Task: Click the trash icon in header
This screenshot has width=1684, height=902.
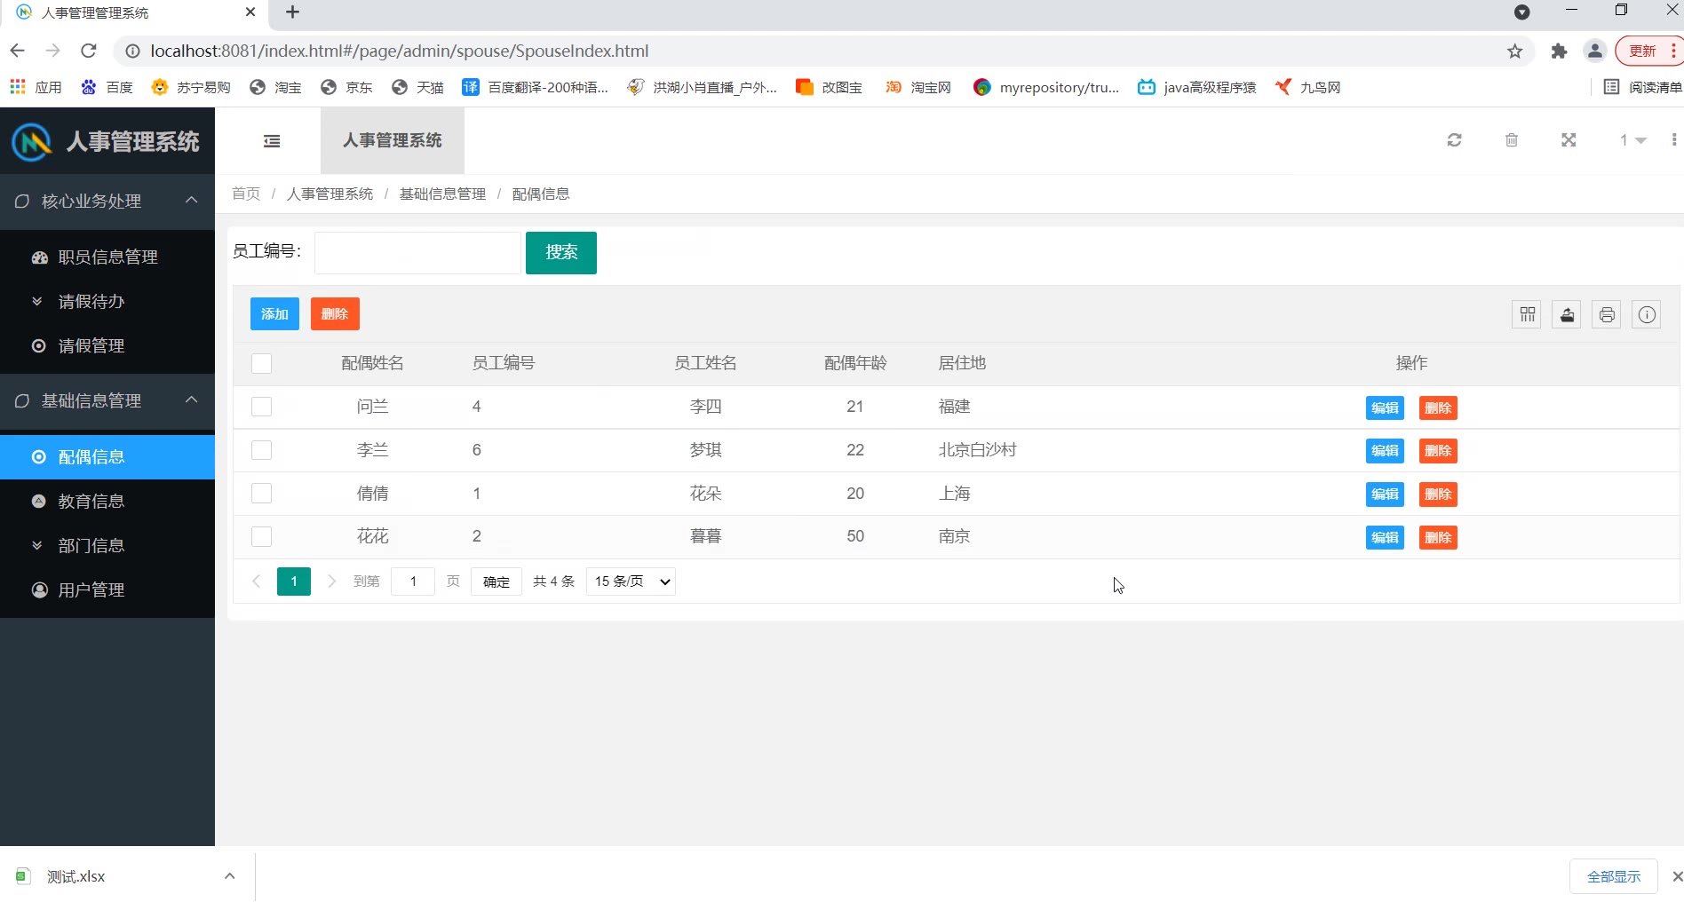Action: [1512, 140]
